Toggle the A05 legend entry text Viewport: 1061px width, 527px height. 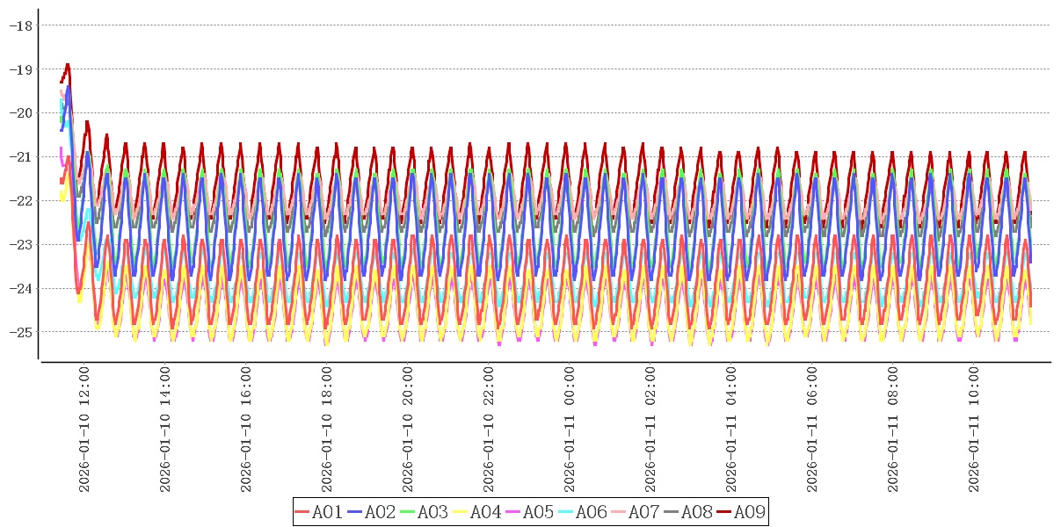pyautogui.click(x=538, y=512)
